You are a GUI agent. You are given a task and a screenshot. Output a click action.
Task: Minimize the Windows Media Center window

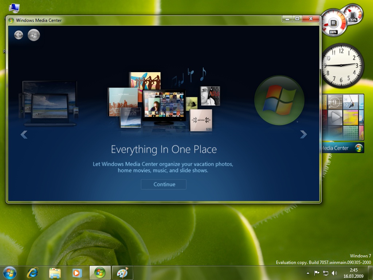point(287,19)
